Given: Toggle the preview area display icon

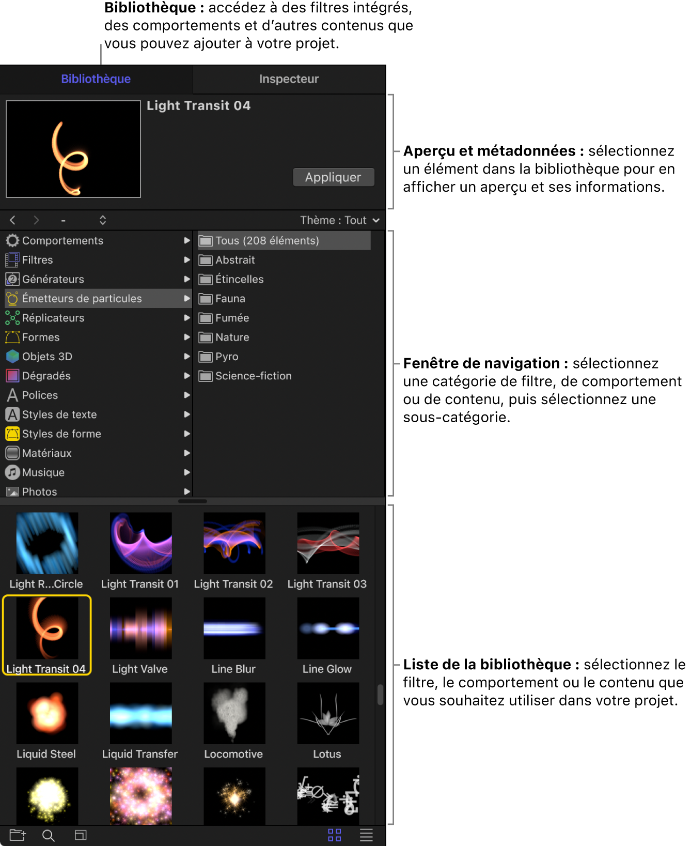Looking at the screenshot, I should coord(81,835).
